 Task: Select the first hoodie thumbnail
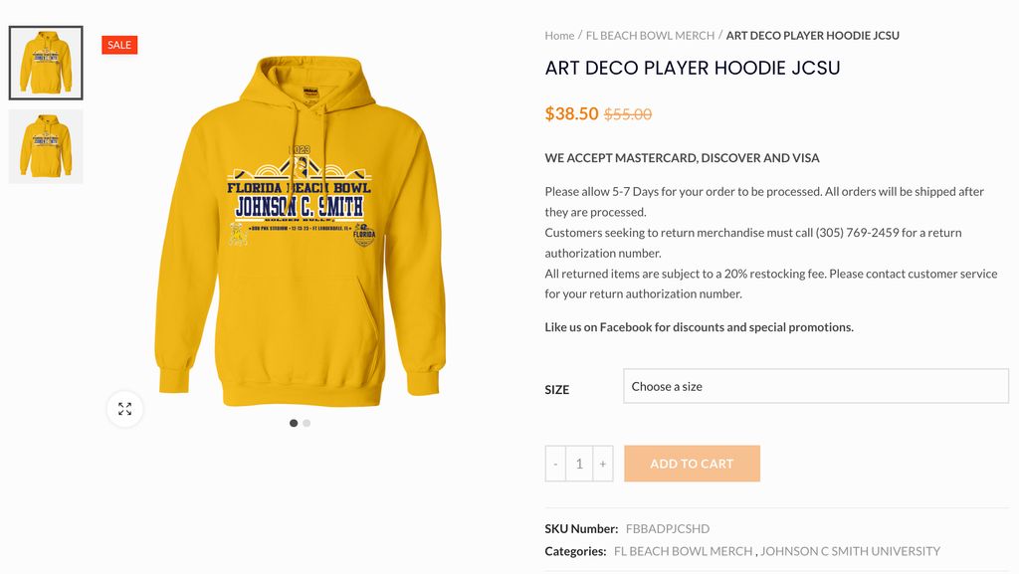click(x=46, y=63)
